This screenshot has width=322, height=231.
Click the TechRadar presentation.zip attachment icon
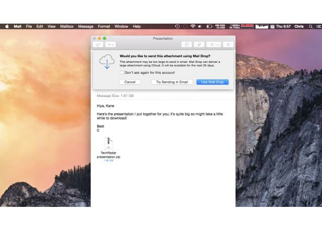click(x=109, y=143)
